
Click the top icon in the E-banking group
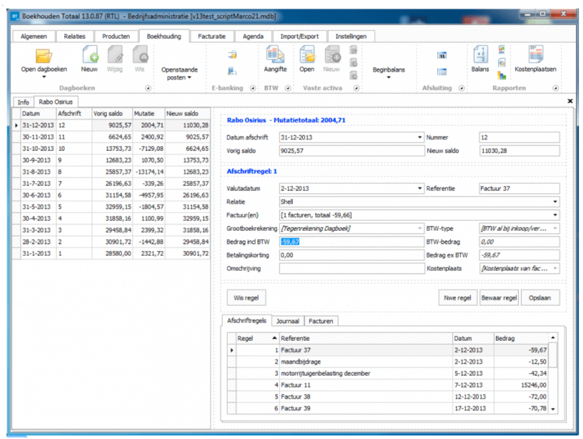(233, 55)
